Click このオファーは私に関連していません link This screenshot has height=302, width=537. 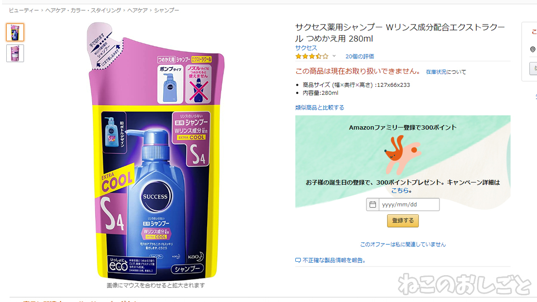(403, 244)
